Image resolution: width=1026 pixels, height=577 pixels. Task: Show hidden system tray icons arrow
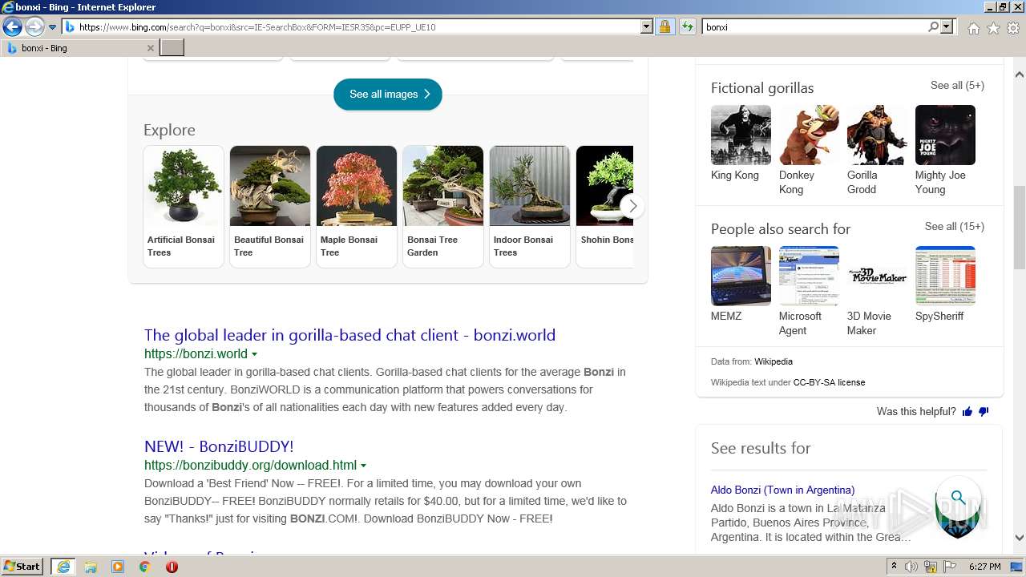[894, 567]
